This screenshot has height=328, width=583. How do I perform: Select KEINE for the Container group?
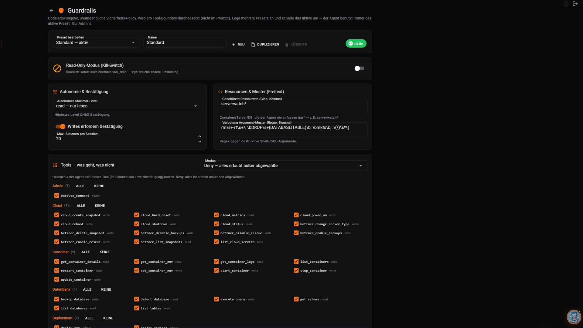click(104, 252)
